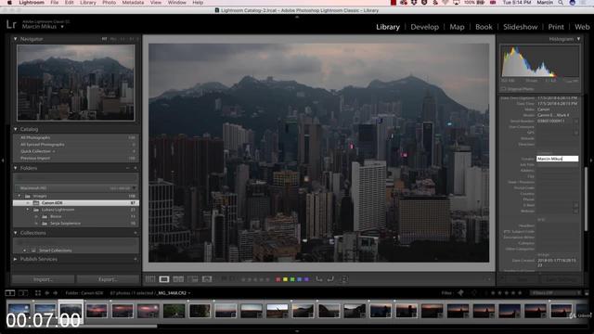
Task: Toggle Original Photo checkbox under histogram
Action: 503,89
